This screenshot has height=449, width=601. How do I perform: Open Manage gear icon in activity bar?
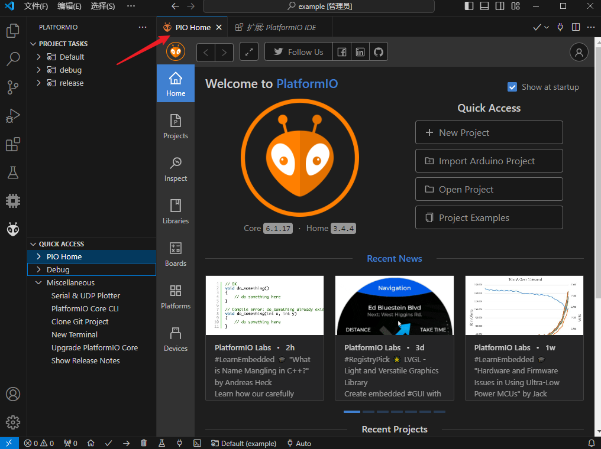(x=13, y=422)
